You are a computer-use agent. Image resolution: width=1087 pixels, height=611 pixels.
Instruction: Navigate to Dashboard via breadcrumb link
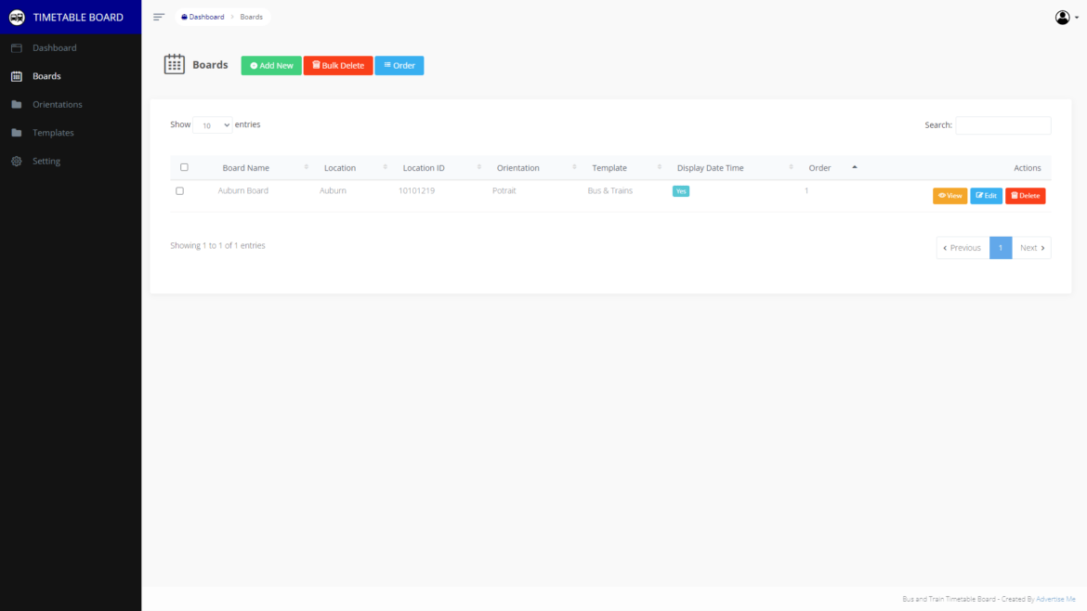(x=205, y=16)
